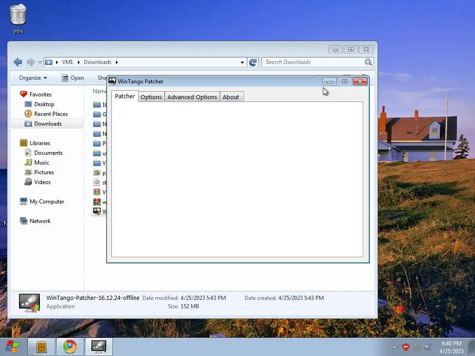
Task: Select Downloads in the navigation pane
Action: coord(48,123)
